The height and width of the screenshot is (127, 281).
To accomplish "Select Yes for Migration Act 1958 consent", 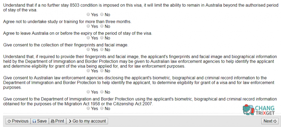I will click(x=88, y=108).
